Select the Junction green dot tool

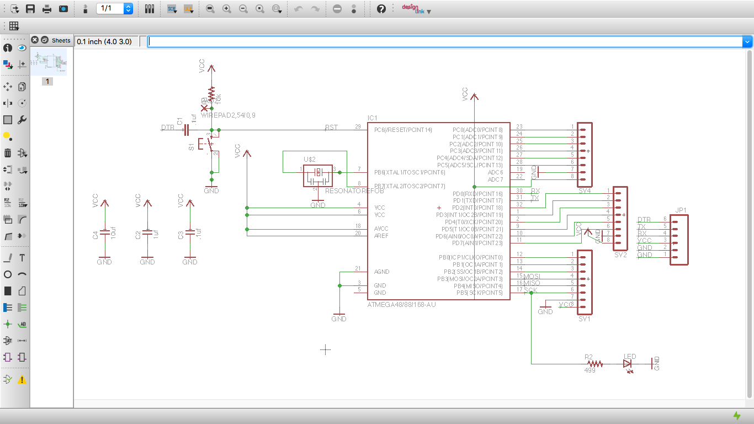point(8,324)
